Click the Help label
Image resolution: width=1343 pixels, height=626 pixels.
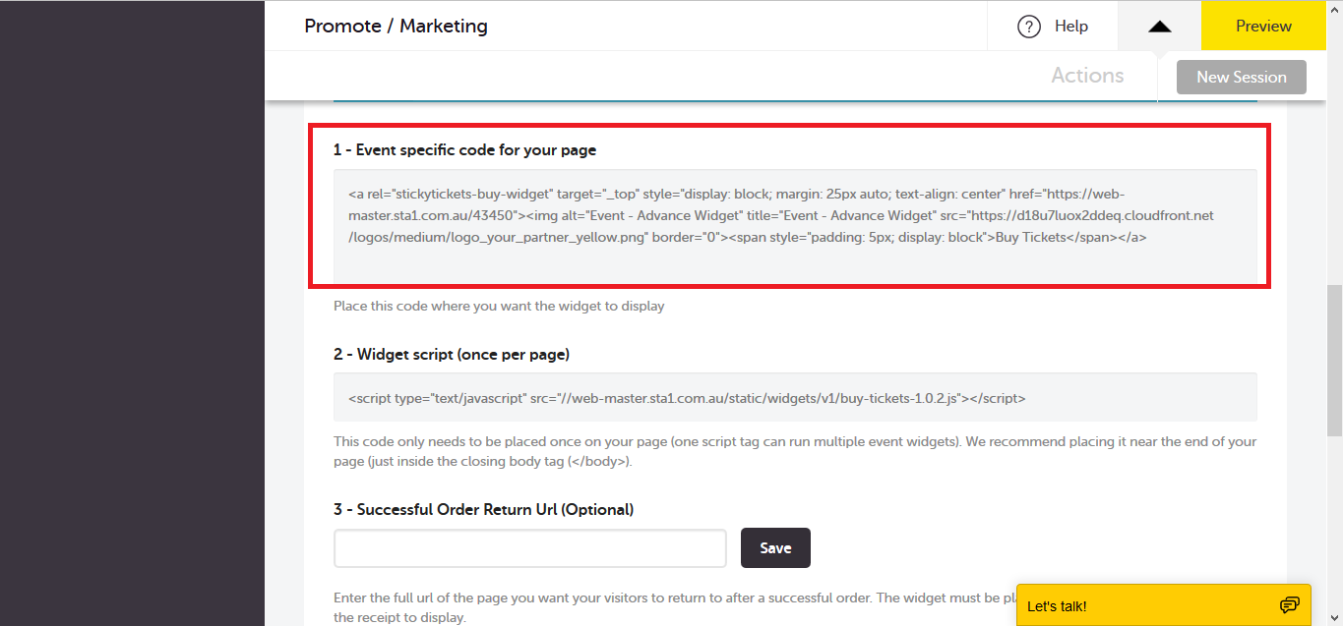[1070, 27]
